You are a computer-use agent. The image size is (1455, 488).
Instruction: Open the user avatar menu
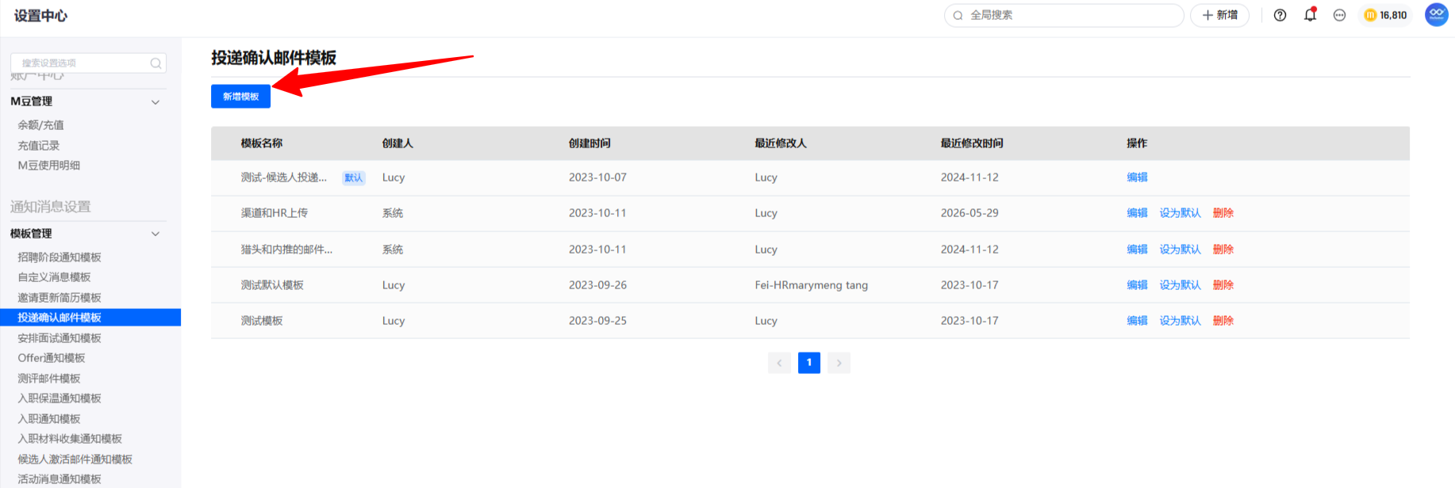pos(1437,14)
